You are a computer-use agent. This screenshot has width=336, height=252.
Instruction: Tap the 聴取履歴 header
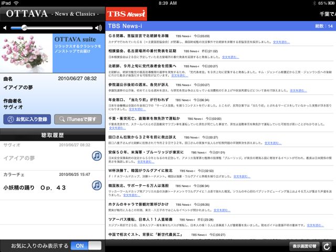click(52, 135)
